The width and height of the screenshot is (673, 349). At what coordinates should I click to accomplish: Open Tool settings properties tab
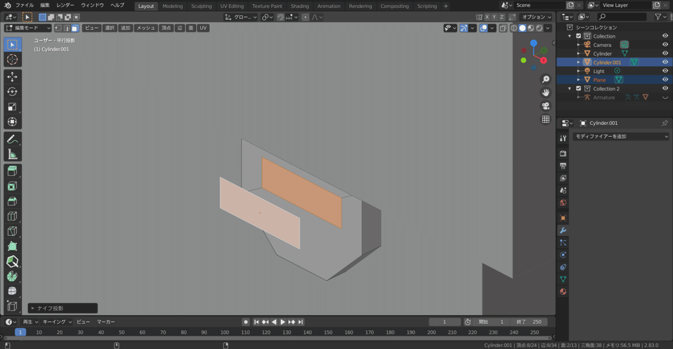563,138
